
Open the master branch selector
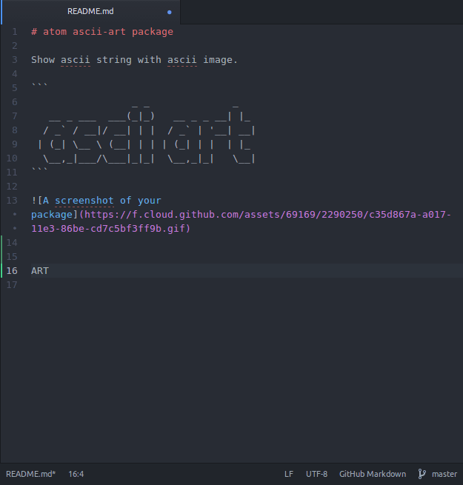point(444,474)
